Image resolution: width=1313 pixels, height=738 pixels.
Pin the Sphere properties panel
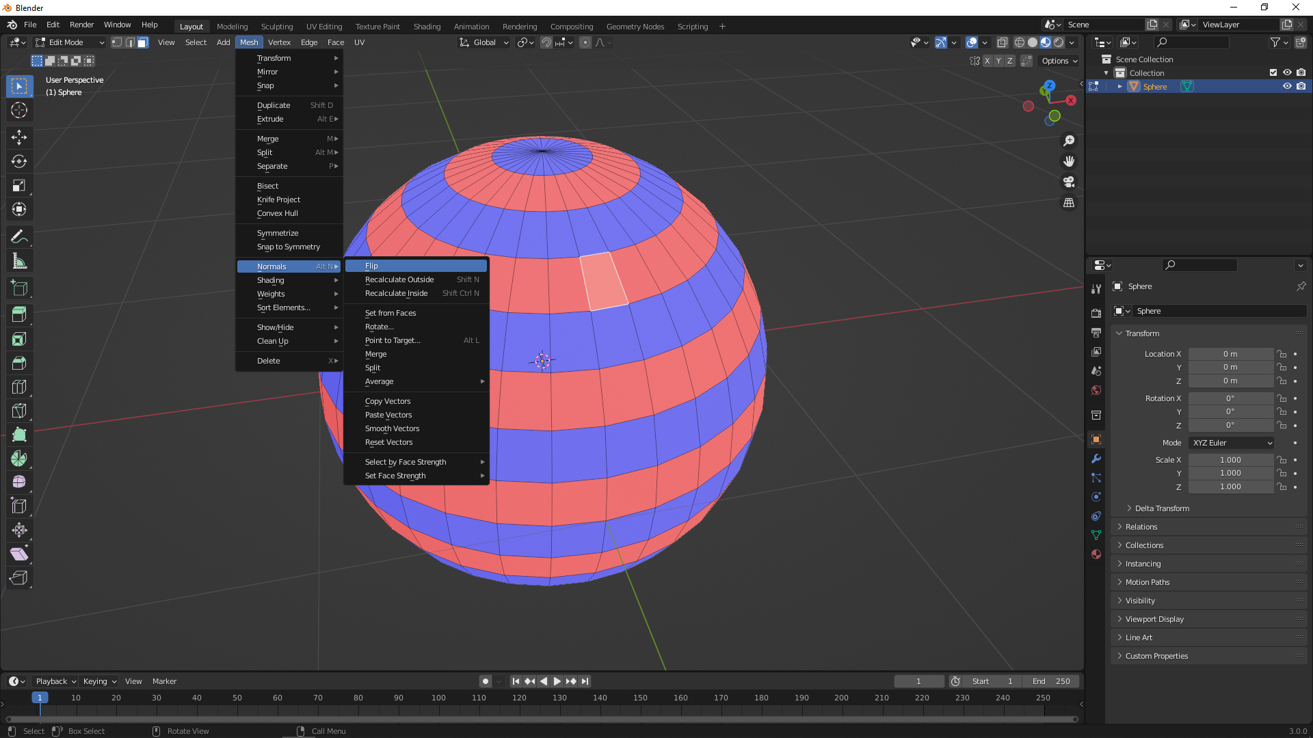1301,286
